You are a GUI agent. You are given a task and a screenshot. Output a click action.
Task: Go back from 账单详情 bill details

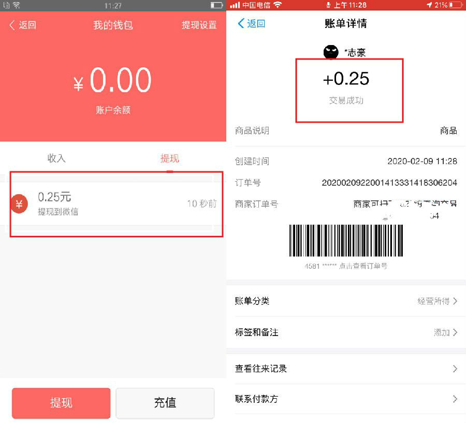point(252,23)
